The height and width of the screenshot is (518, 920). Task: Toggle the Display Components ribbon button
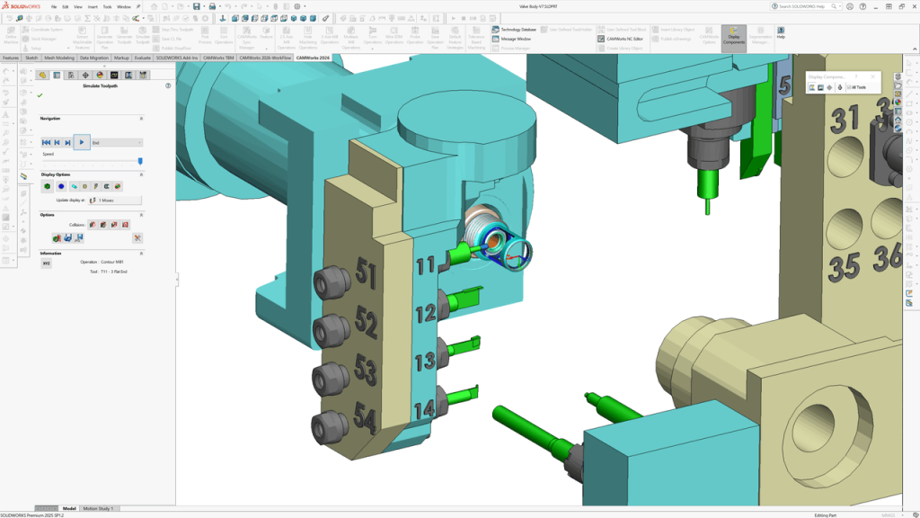(x=733, y=36)
